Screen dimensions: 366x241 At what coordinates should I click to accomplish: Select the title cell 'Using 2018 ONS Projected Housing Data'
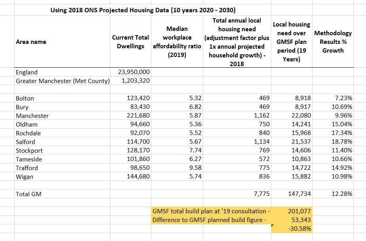[143, 10]
